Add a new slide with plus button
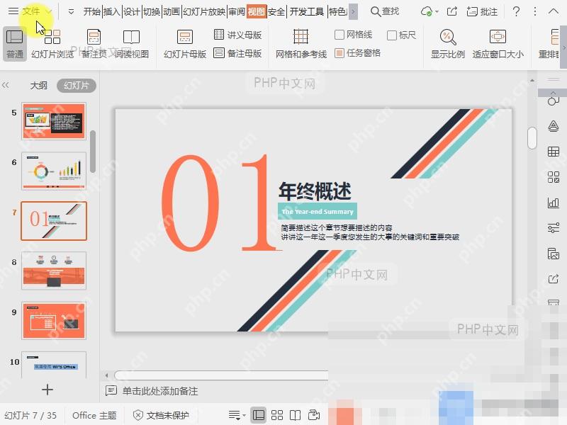The image size is (567, 425). [47, 390]
